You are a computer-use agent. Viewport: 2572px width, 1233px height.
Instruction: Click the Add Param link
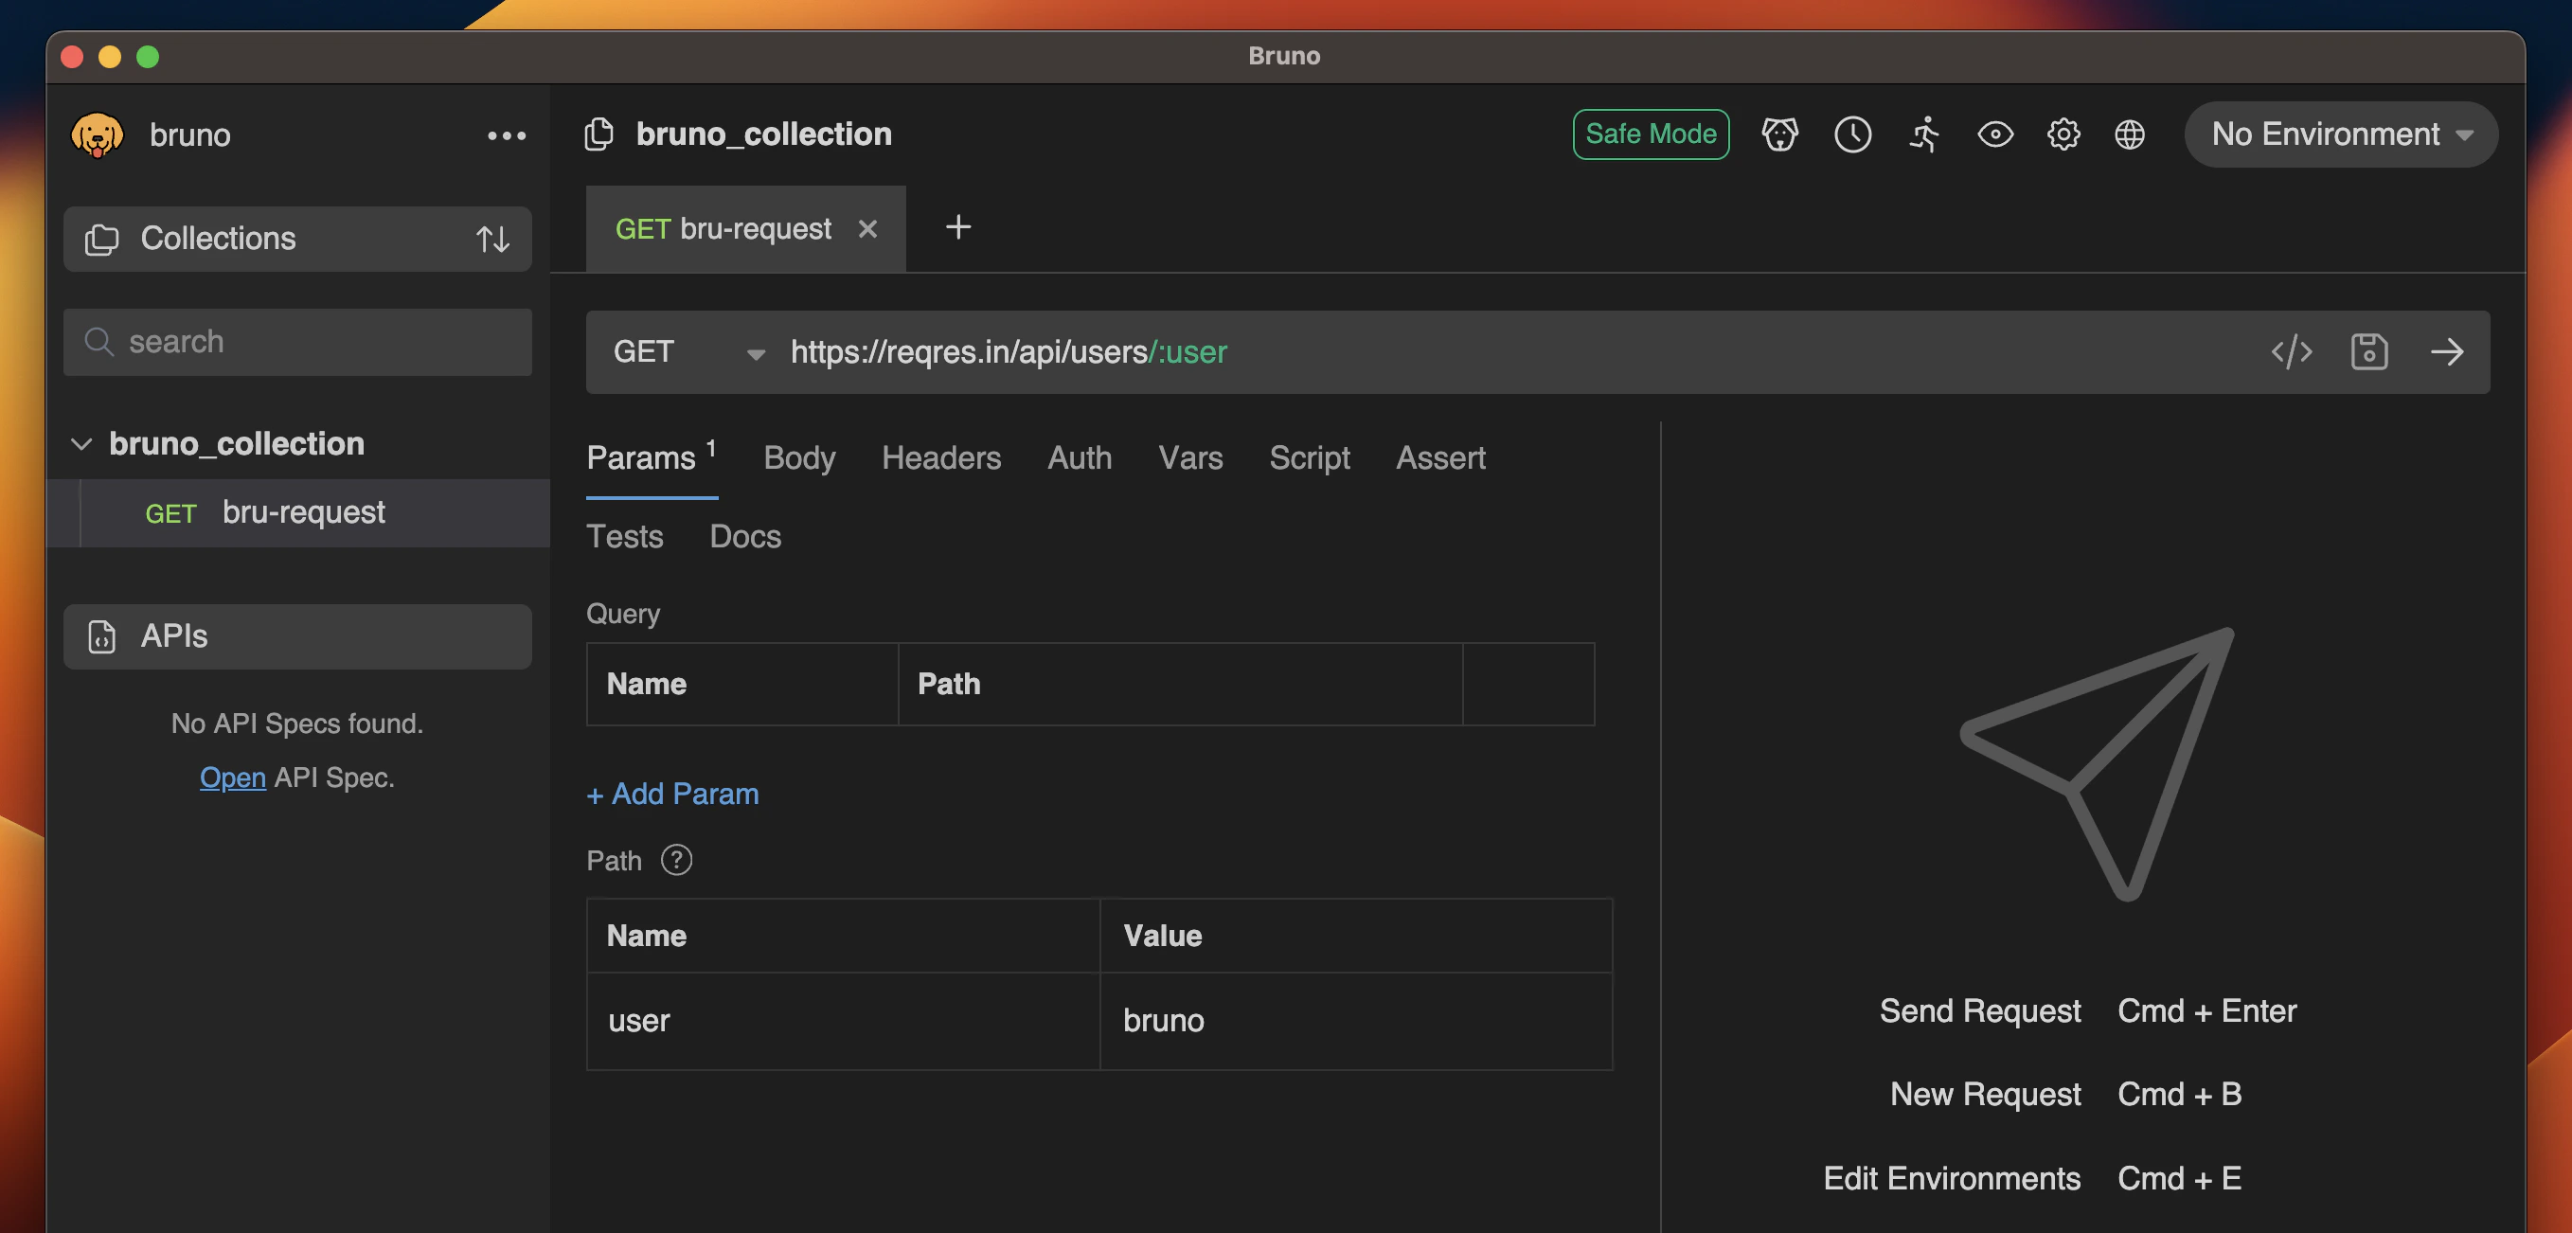click(x=672, y=794)
